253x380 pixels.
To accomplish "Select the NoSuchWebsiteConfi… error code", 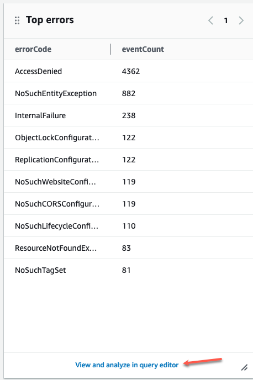I will tap(55, 182).
